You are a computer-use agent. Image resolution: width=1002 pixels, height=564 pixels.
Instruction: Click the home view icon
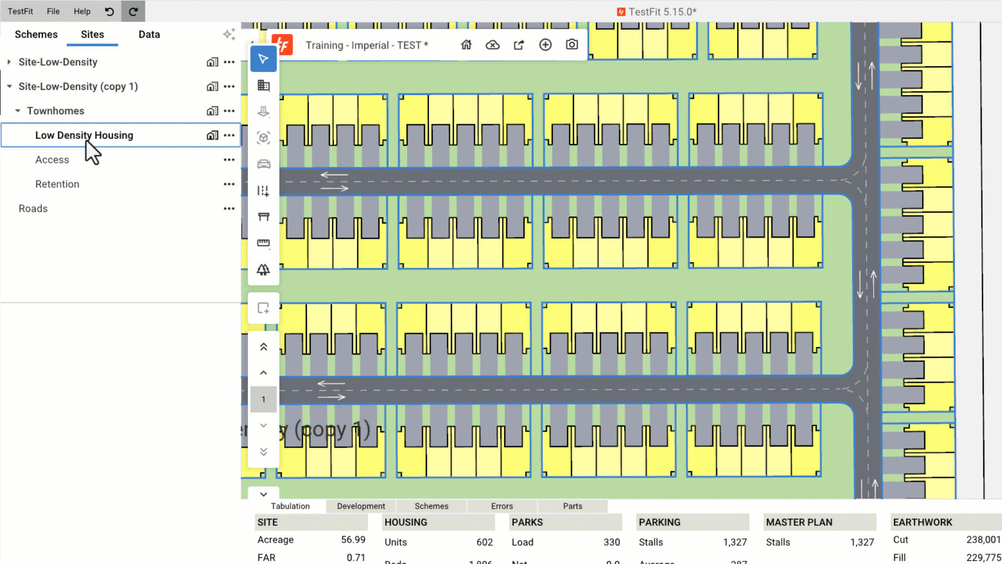click(x=466, y=45)
